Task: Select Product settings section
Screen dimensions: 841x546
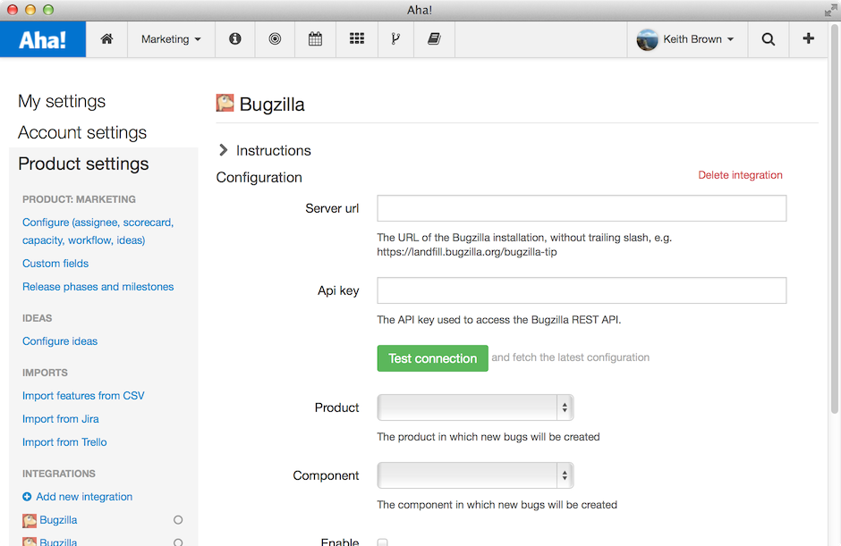Action: coord(83,164)
